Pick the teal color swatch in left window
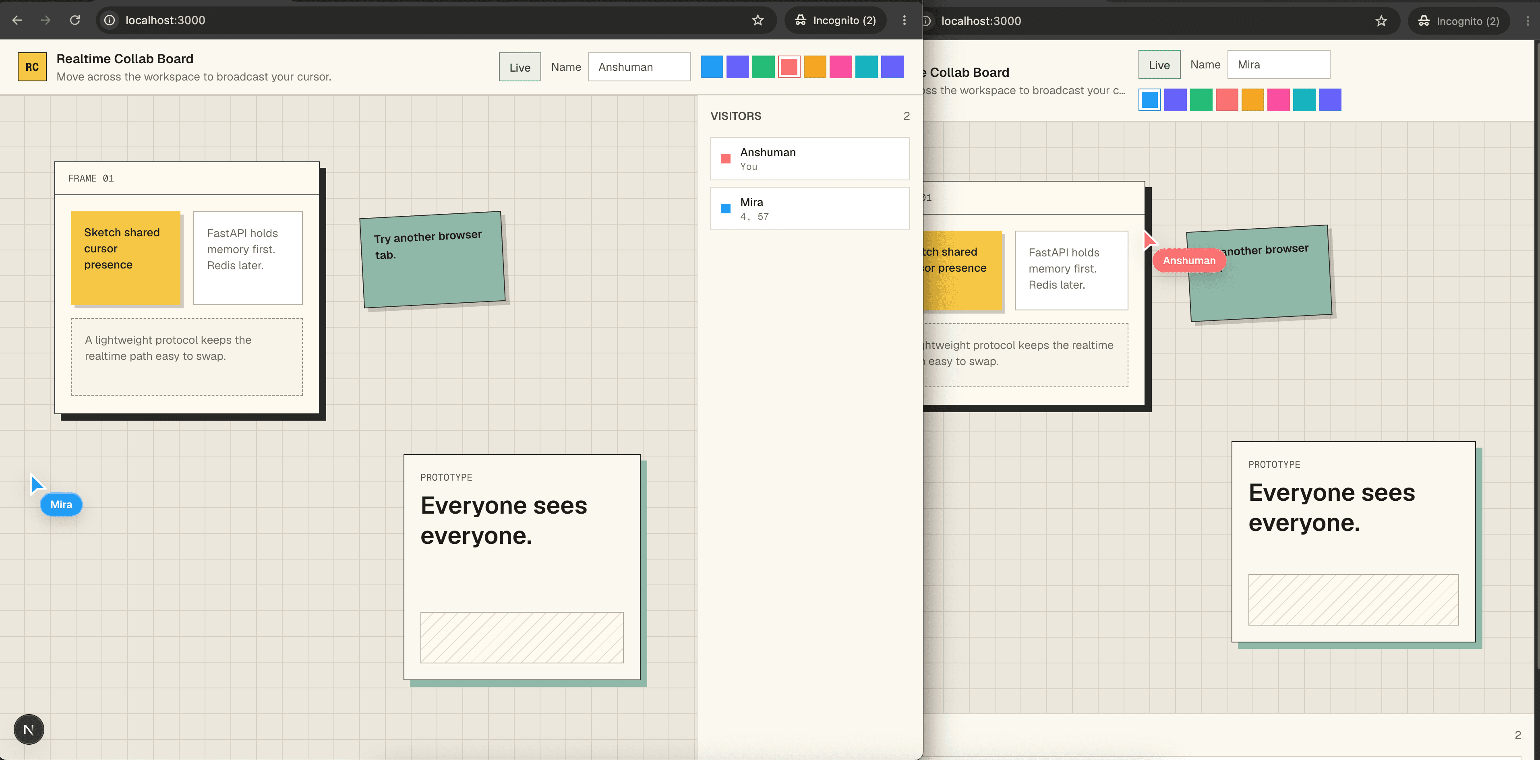This screenshot has width=1540, height=760. [x=866, y=67]
